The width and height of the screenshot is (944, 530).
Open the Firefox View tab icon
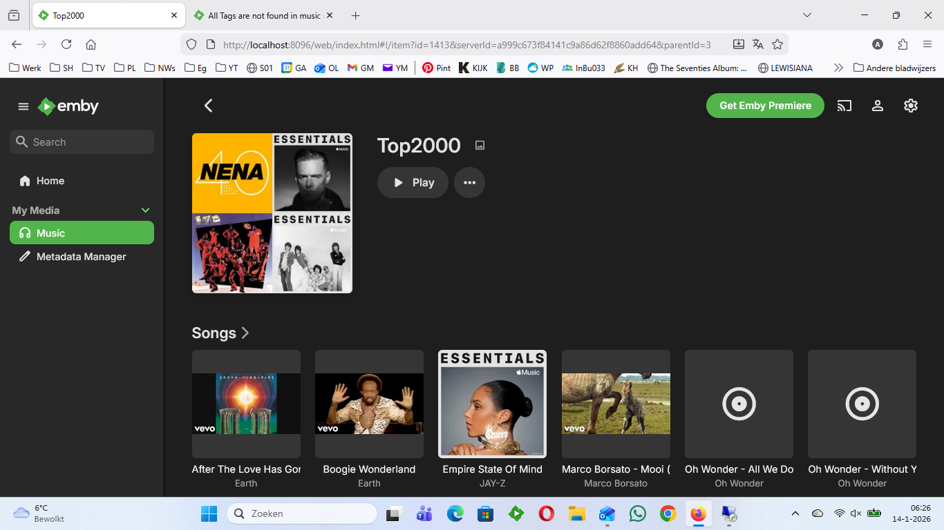click(14, 15)
